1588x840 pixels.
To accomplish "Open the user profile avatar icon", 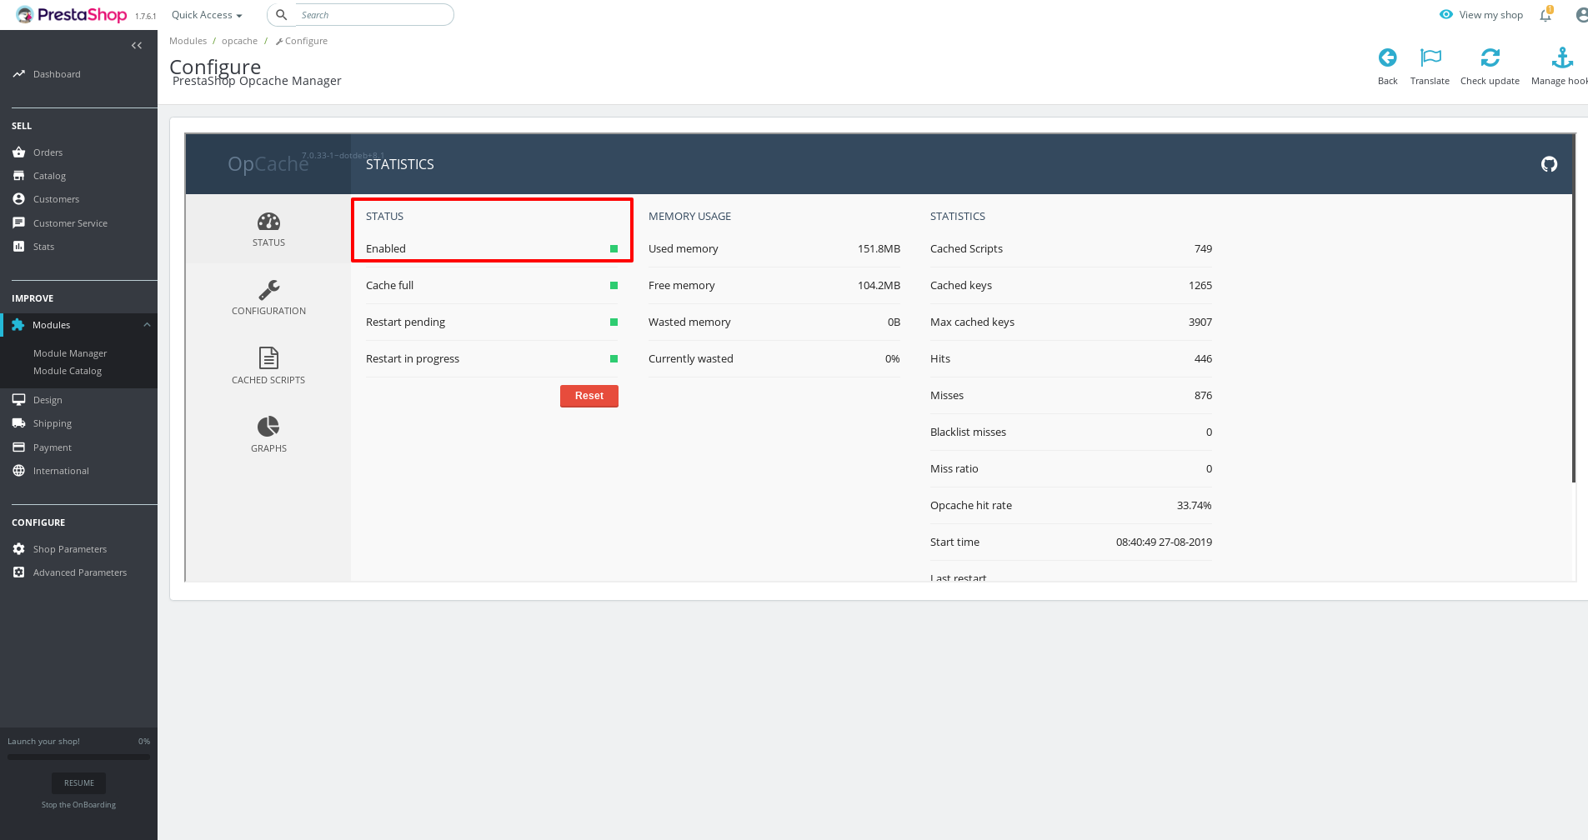I will coord(1581,15).
